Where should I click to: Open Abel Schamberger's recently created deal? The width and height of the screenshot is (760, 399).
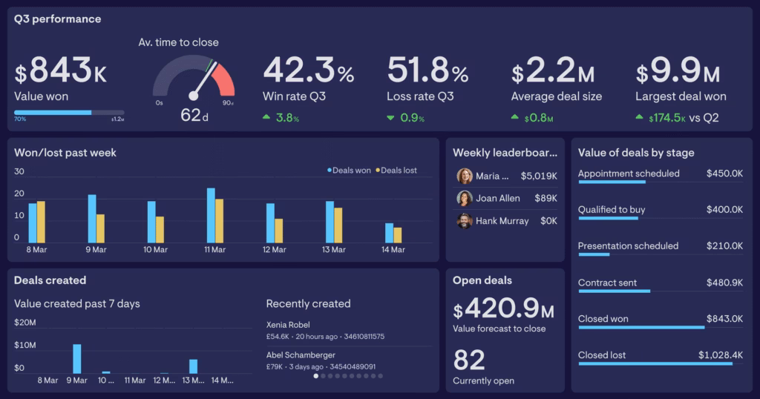[325, 360]
